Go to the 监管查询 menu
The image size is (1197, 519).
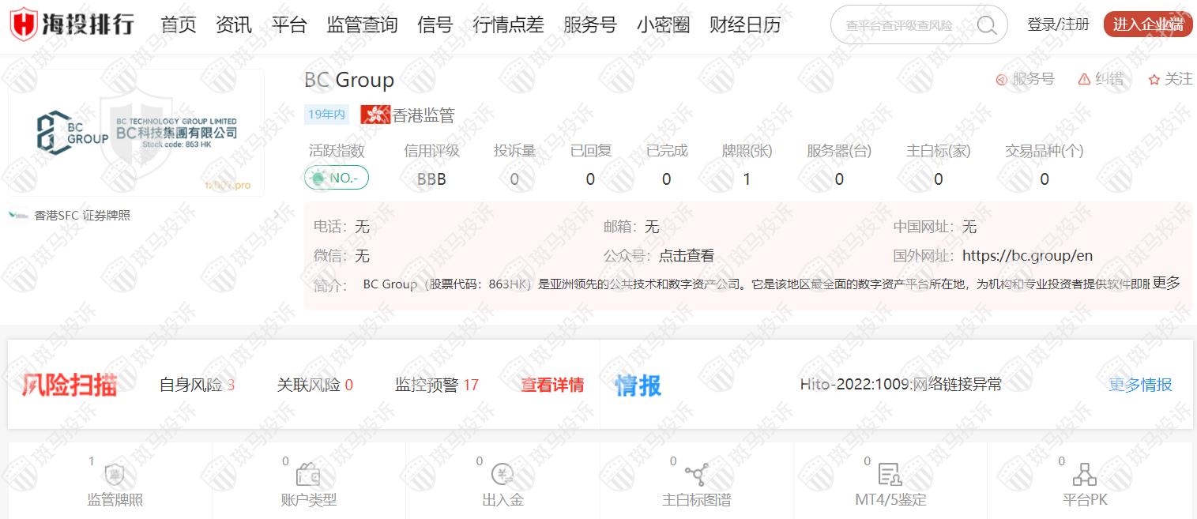[x=362, y=24]
